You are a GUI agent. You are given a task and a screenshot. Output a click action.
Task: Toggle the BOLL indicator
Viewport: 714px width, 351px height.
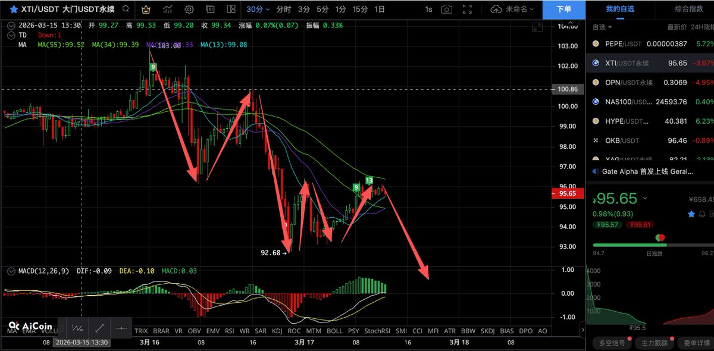tap(335, 331)
